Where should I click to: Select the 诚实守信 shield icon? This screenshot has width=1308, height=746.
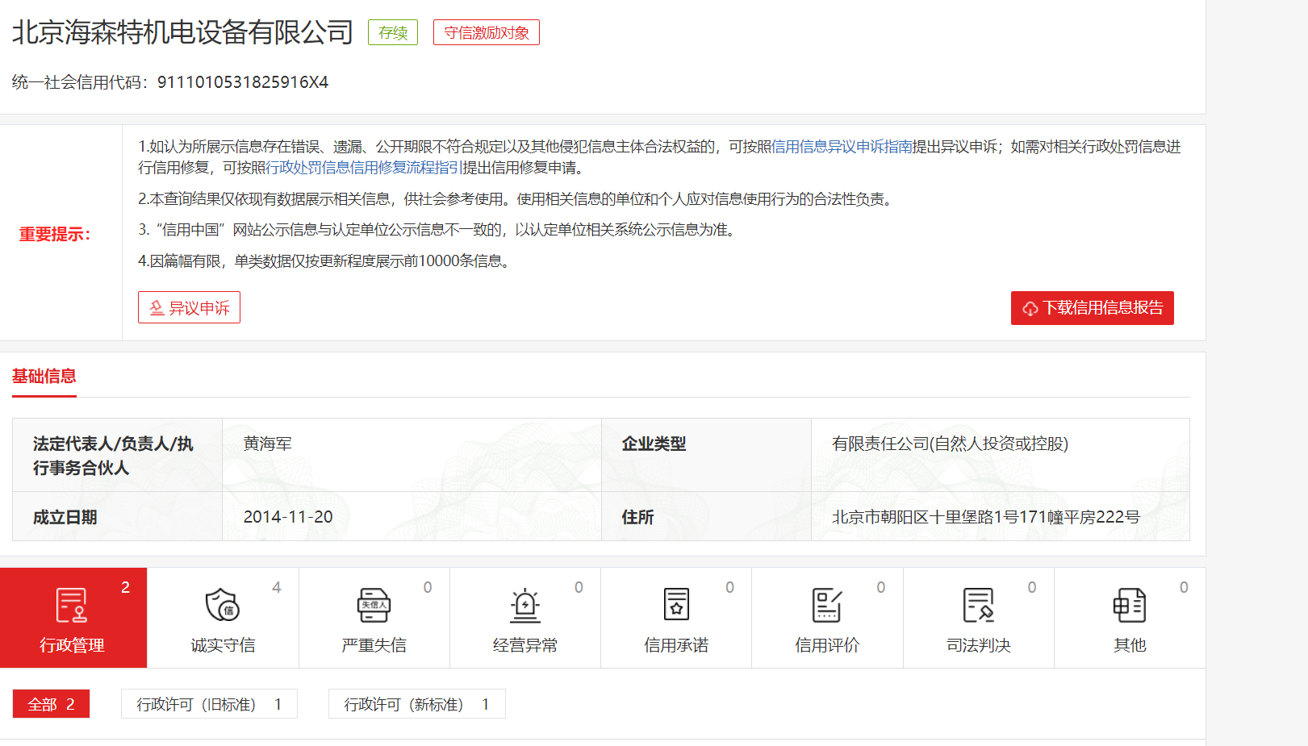223,605
